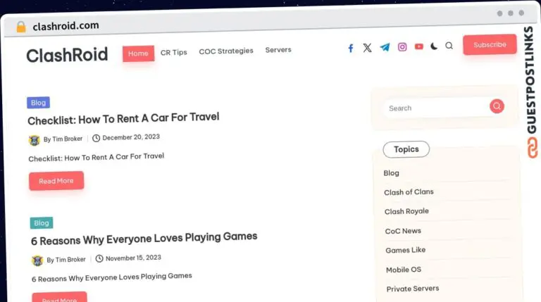Image resolution: width=541 pixels, height=302 pixels.
Task: Open the X (Twitter) social icon
Action: pyautogui.click(x=367, y=48)
